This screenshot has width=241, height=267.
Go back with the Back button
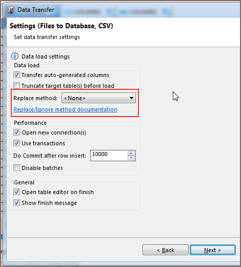coord(166,250)
